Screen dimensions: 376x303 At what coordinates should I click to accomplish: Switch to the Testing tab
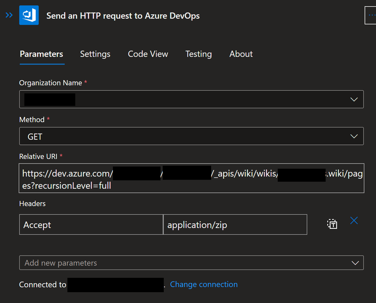198,54
